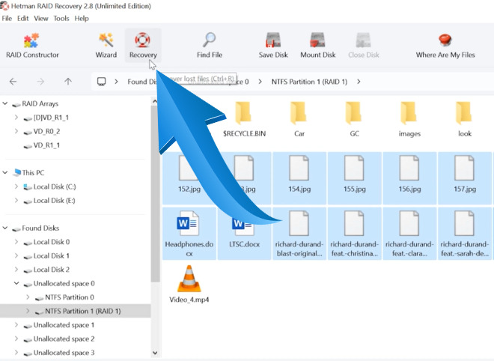Viewport: 494px width, 361px height.
Task: Select the richard-durand-blast-original file
Action: pyautogui.click(x=299, y=234)
